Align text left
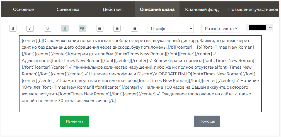The width and height of the screenshot is (281, 137). point(100,28)
